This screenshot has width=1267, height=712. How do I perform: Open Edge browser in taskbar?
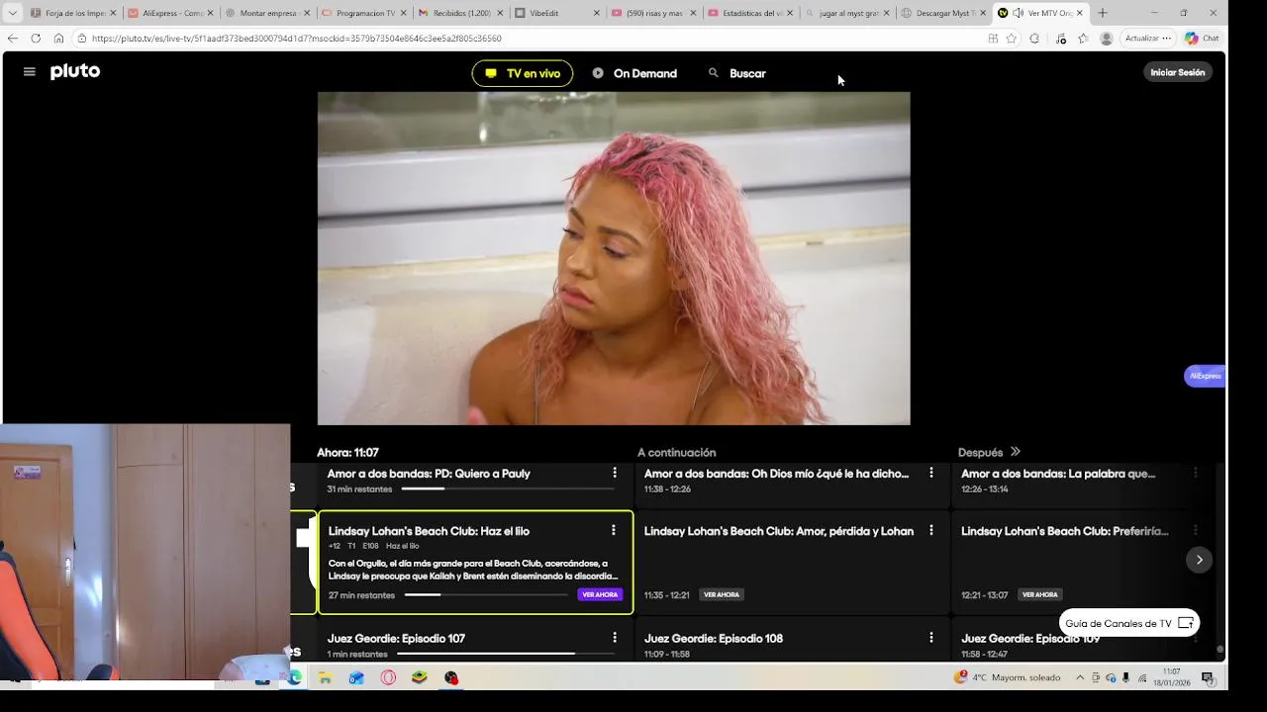click(x=295, y=677)
